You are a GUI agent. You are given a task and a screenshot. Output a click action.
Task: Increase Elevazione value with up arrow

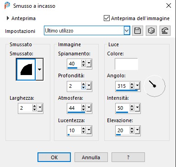(132, 129)
